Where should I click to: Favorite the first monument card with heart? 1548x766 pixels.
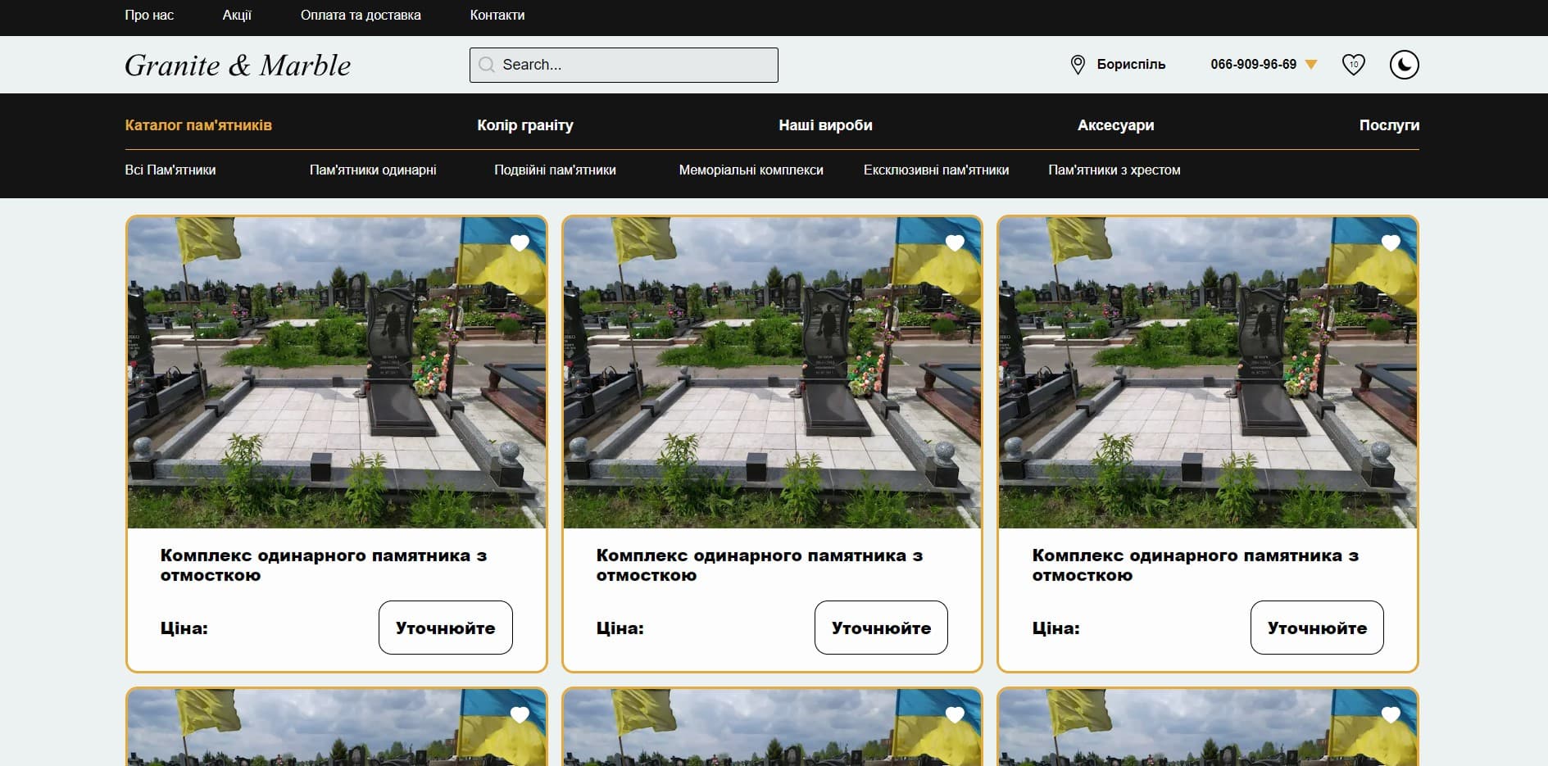pyautogui.click(x=520, y=242)
